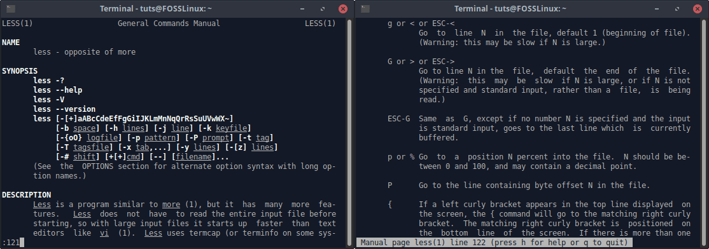
Task: Click the SYNOPSIS section heading
Action: point(20,71)
